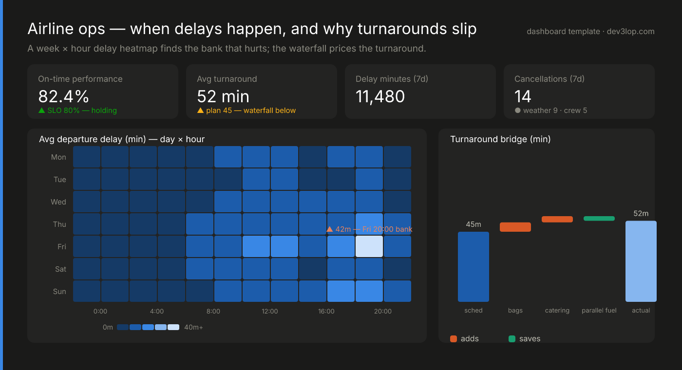Screen dimensions: 682x370
Task: Select the light blue actual bar
Action: pyautogui.click(x=641, y=261)
